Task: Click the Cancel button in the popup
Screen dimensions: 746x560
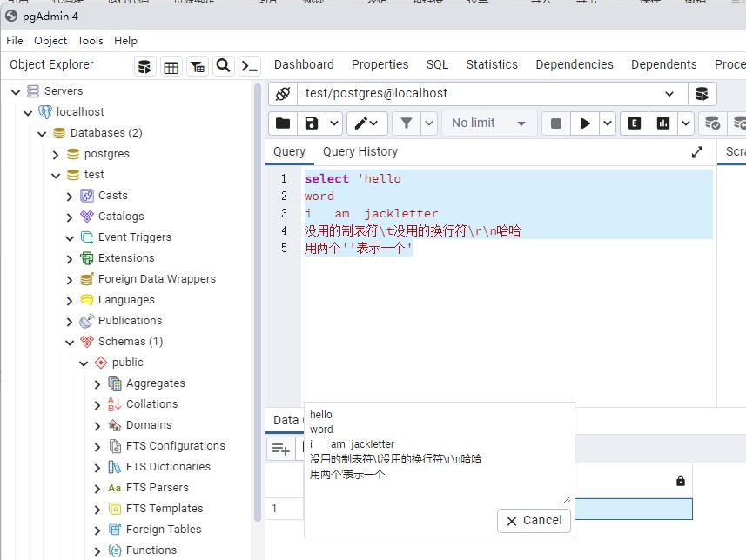Action: [x=534, y=520]
